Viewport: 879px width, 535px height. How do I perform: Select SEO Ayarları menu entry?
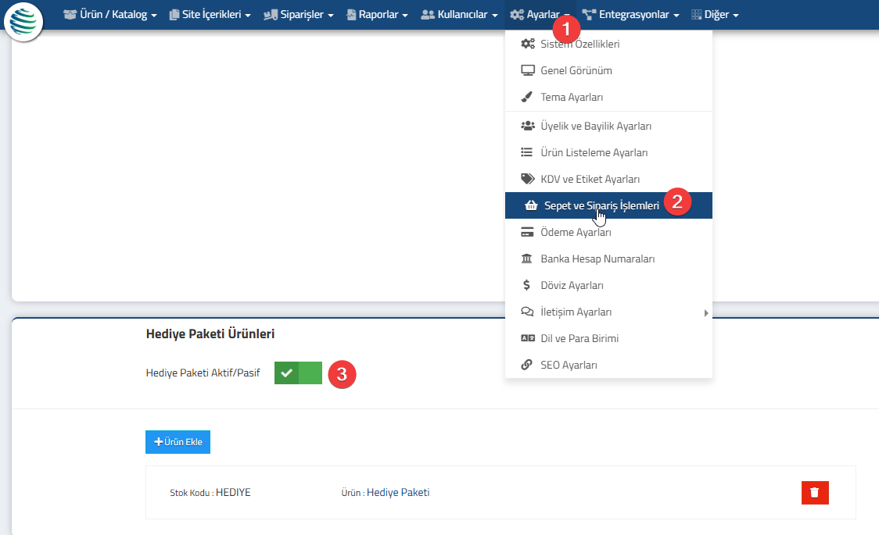(608, 365)
